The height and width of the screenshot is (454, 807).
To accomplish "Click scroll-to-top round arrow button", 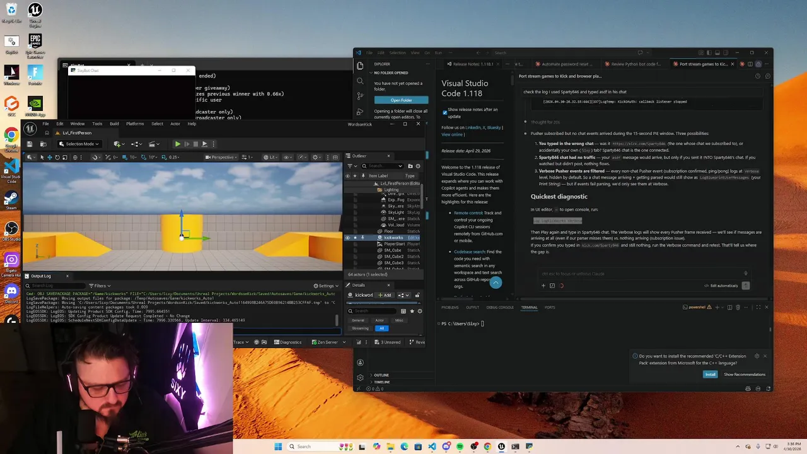I will point(496,282).
